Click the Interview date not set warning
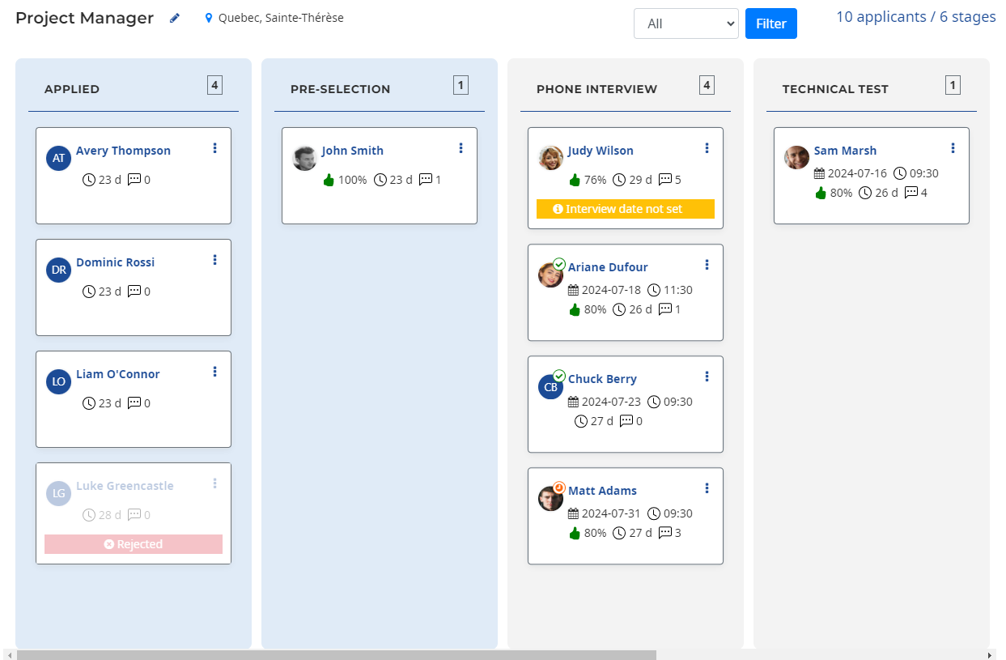Image resolution: width=1006 pixels, height=660 pixels. click(x=626, y=209)
